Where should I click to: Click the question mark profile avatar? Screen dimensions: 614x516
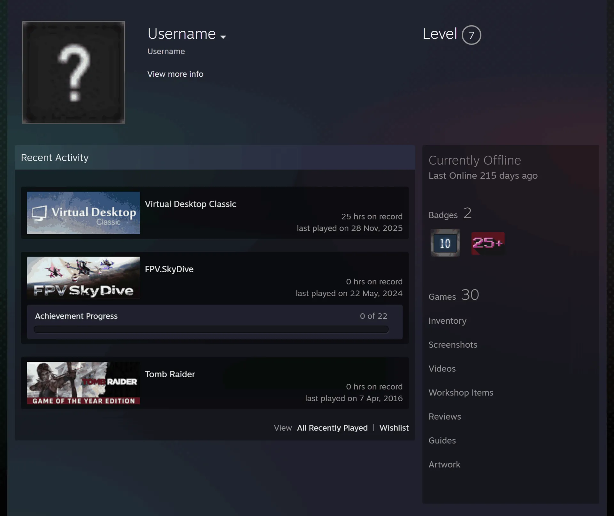click(x=74, y=72)
